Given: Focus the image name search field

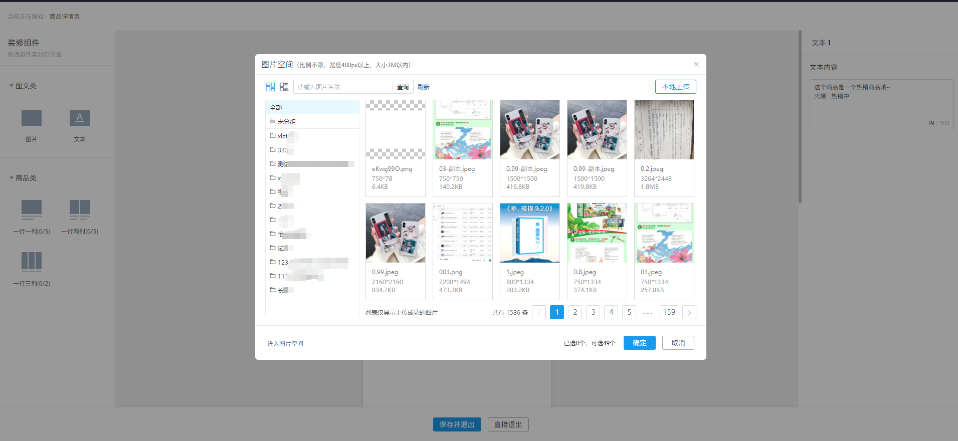Looking at the screenshot, I should coord(343,87).
